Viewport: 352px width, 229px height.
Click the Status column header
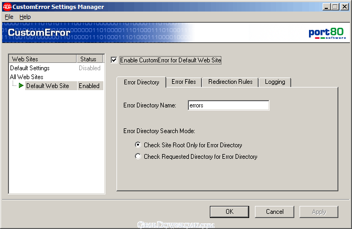(x=90, y=59)
